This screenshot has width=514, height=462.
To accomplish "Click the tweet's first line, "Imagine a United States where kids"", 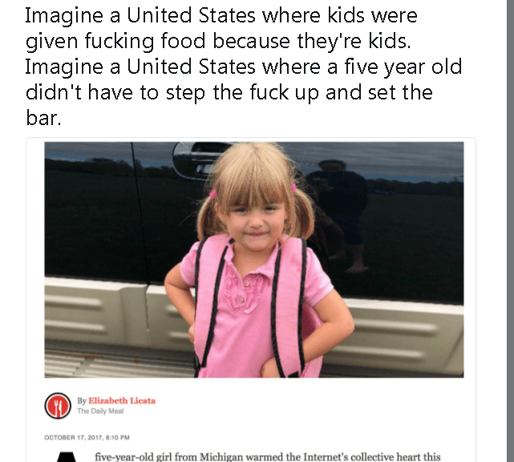I will tap(196, 15).
